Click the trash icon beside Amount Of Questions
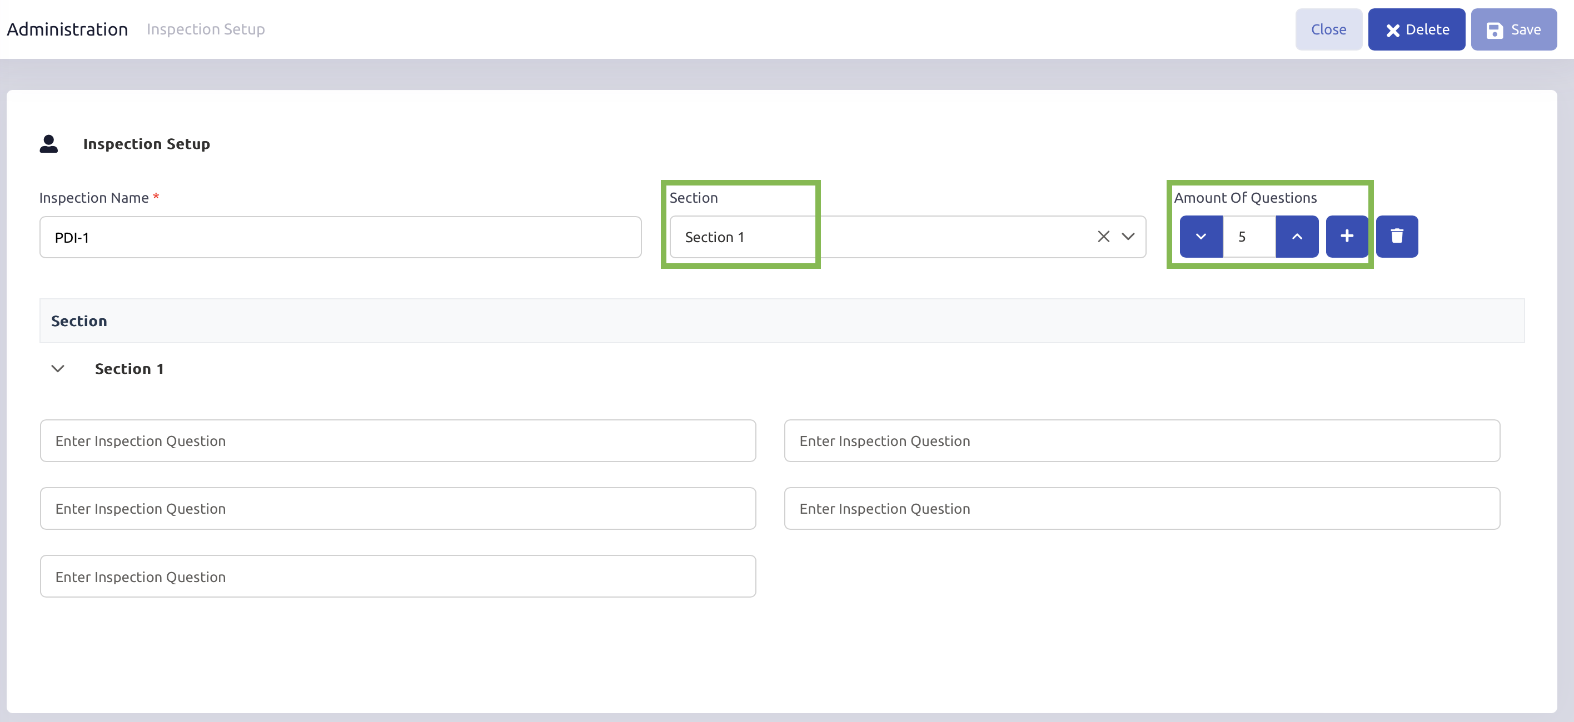Image resolution: width=1574 pixels, height=722 pixels. [x=1396, y=237]
